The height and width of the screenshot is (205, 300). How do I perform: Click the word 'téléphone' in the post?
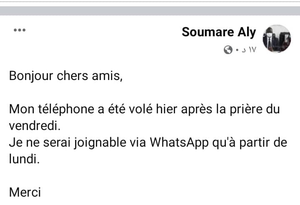point(66,109)
